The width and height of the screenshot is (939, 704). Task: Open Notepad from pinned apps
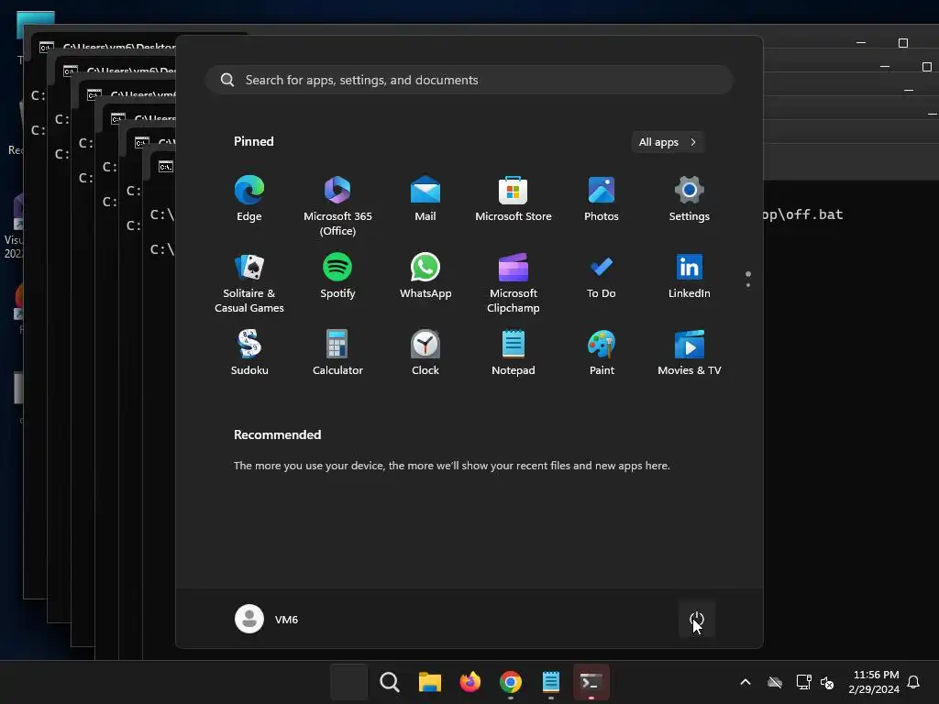(514, 353)
